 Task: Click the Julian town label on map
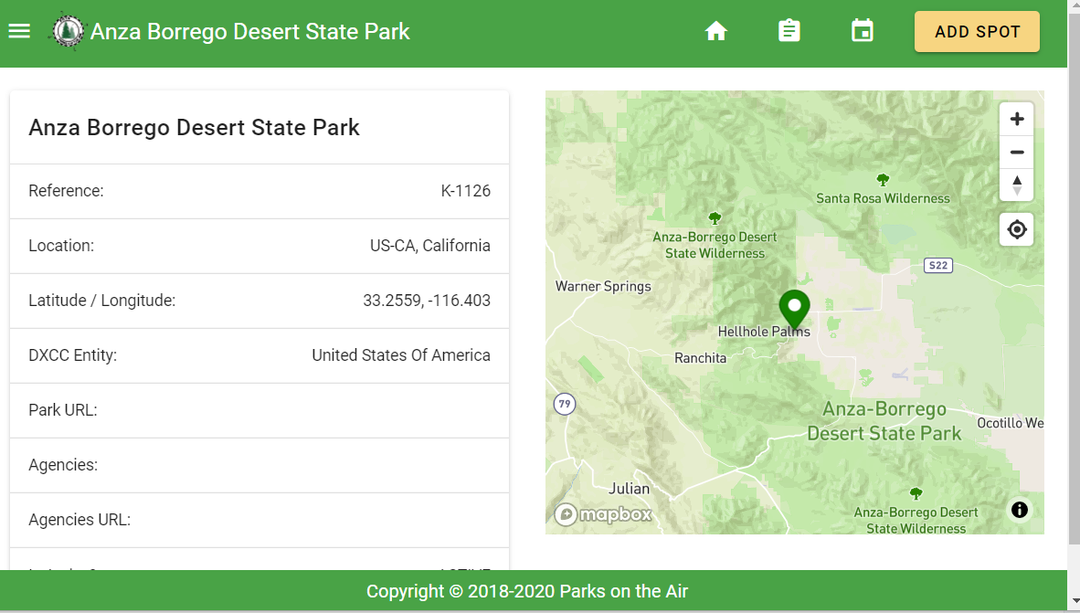(x=630, y=489)
